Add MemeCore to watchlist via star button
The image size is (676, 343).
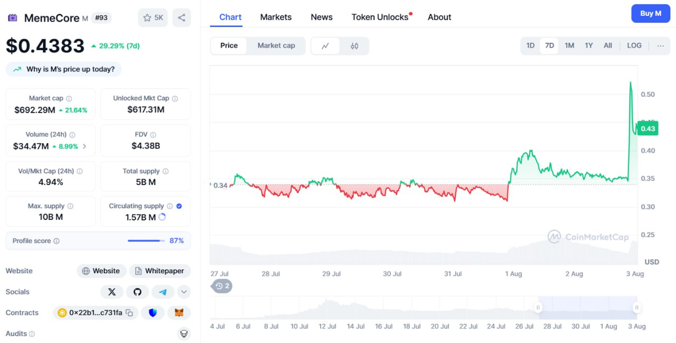[153, 17]
